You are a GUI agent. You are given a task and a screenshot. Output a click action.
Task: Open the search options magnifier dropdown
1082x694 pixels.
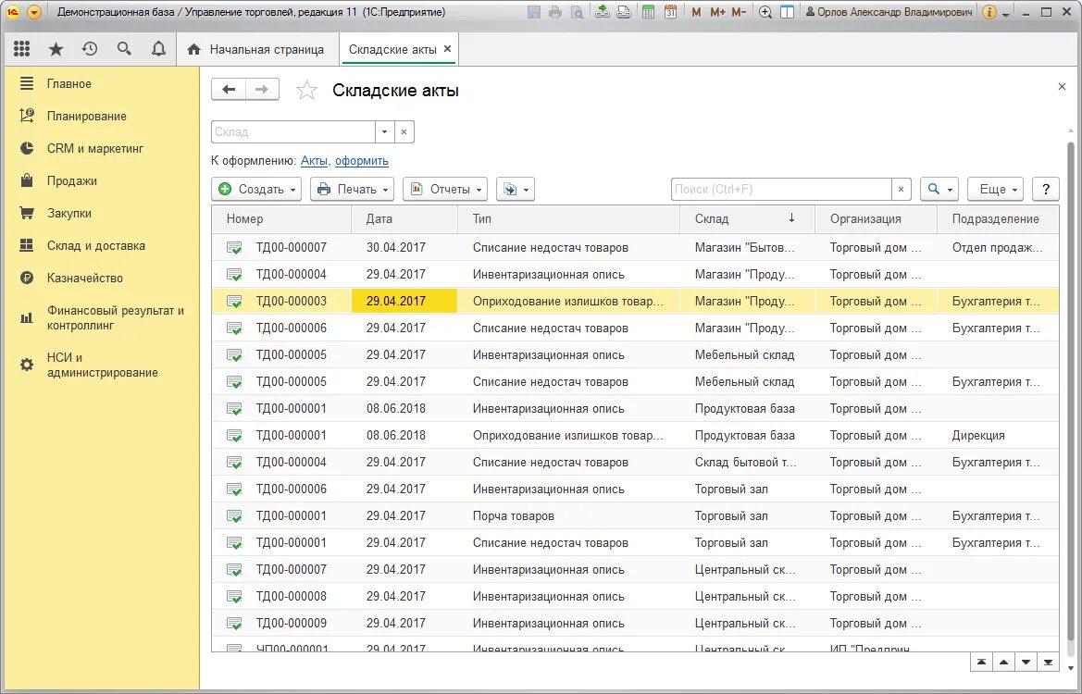[x=939, y=189]
